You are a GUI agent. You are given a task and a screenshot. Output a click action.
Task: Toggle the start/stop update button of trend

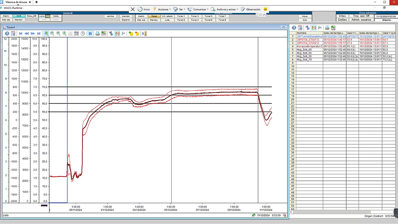(91, 34)
